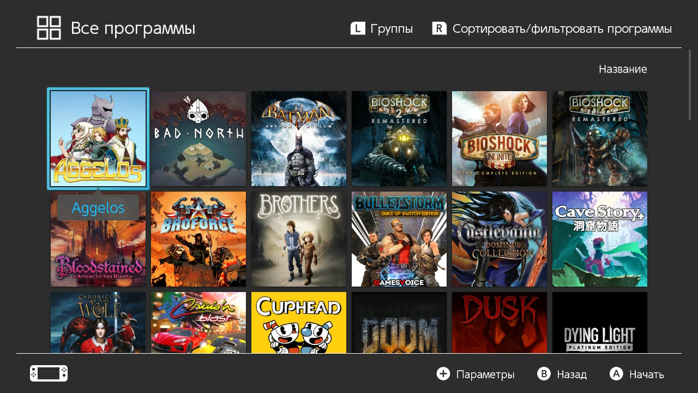Click Параметры at the bottom
This screenshot has width=698, height=393.
(x=485, y=374)
